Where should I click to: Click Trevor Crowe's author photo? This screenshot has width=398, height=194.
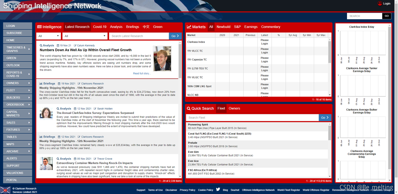[46, 164]
